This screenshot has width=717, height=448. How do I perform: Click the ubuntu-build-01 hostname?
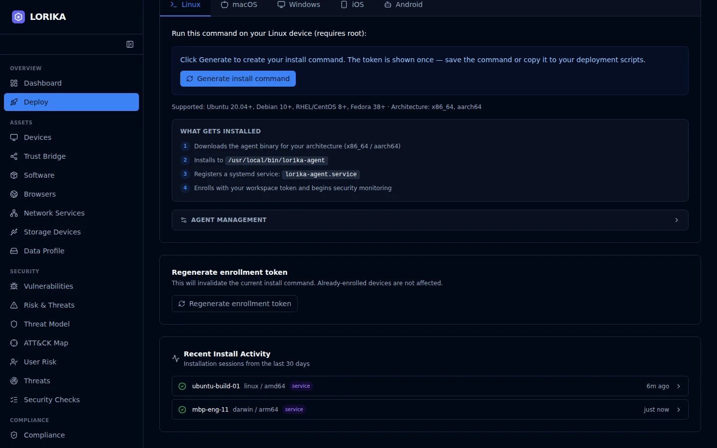pos(216,386)
